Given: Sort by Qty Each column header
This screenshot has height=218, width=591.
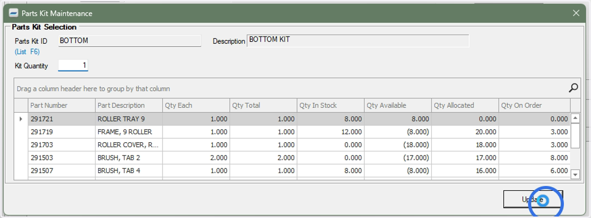Looking at the screenshot, I should pos(196,105).
